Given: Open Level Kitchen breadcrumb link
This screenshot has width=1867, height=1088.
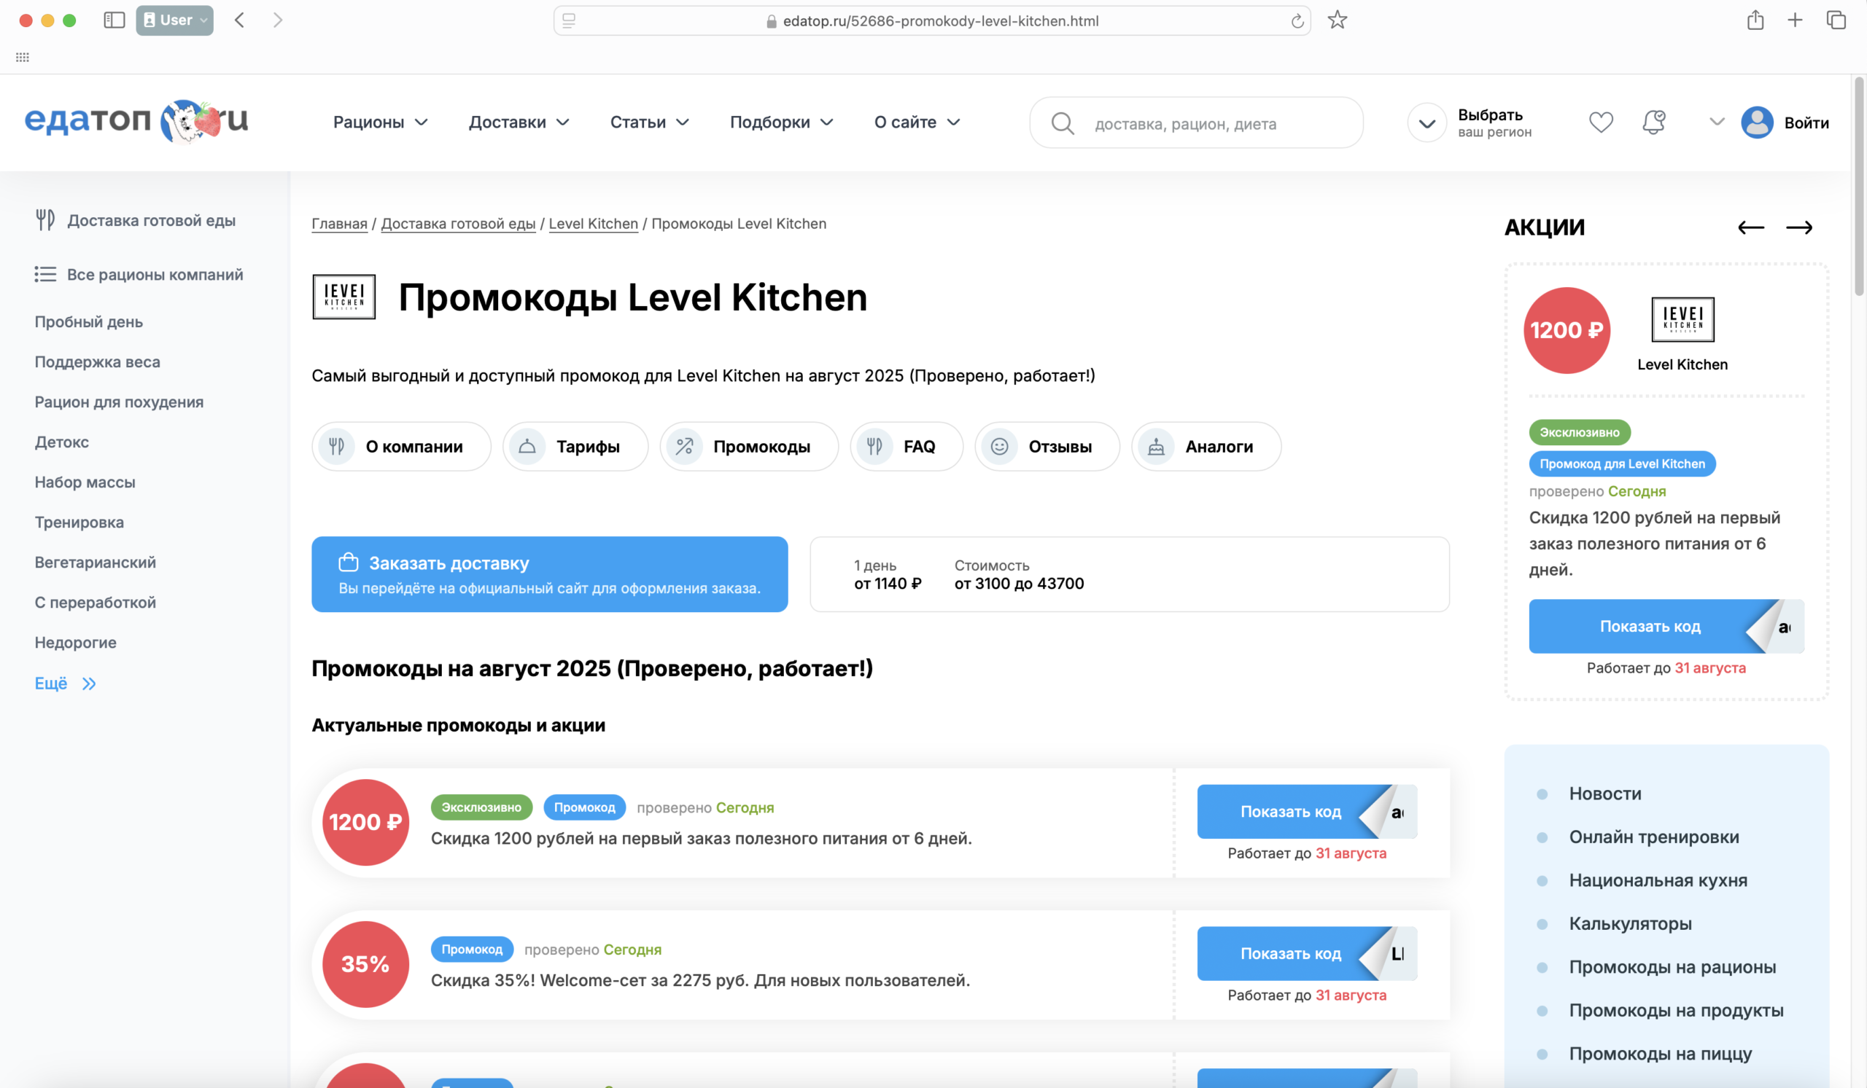Looking at the screenshot, I should (593, 224).
